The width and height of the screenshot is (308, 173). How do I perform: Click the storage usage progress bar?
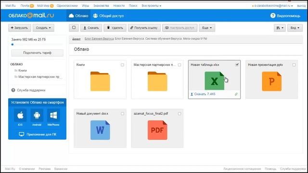pos(38,45)
